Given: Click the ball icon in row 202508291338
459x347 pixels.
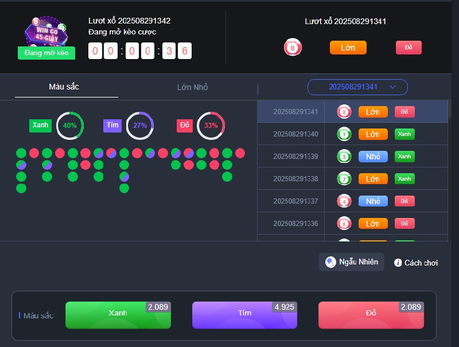Looking at the screenshot, I should [x=344, y=179].
